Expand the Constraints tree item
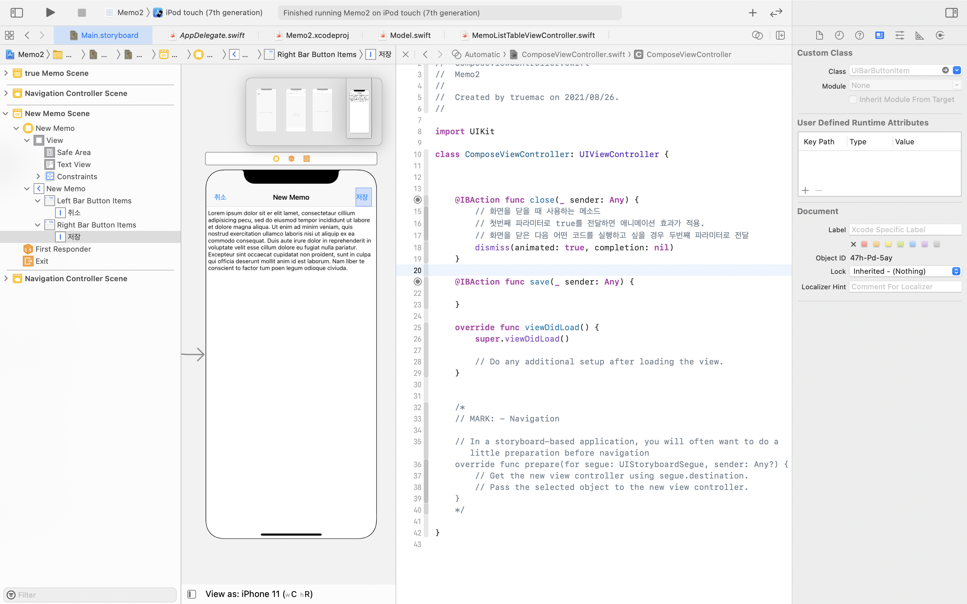967x604 pixels. click(x=38, y=176)
